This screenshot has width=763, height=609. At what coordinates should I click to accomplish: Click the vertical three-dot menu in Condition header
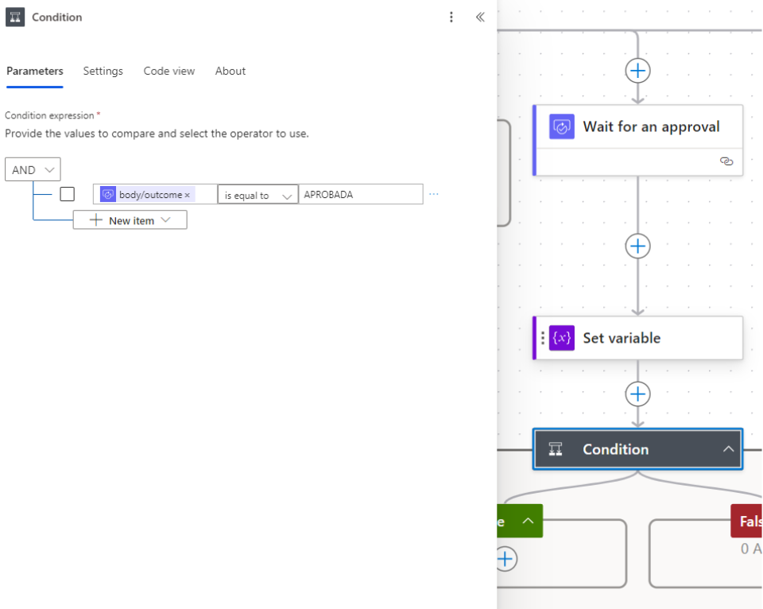[451, 17]
